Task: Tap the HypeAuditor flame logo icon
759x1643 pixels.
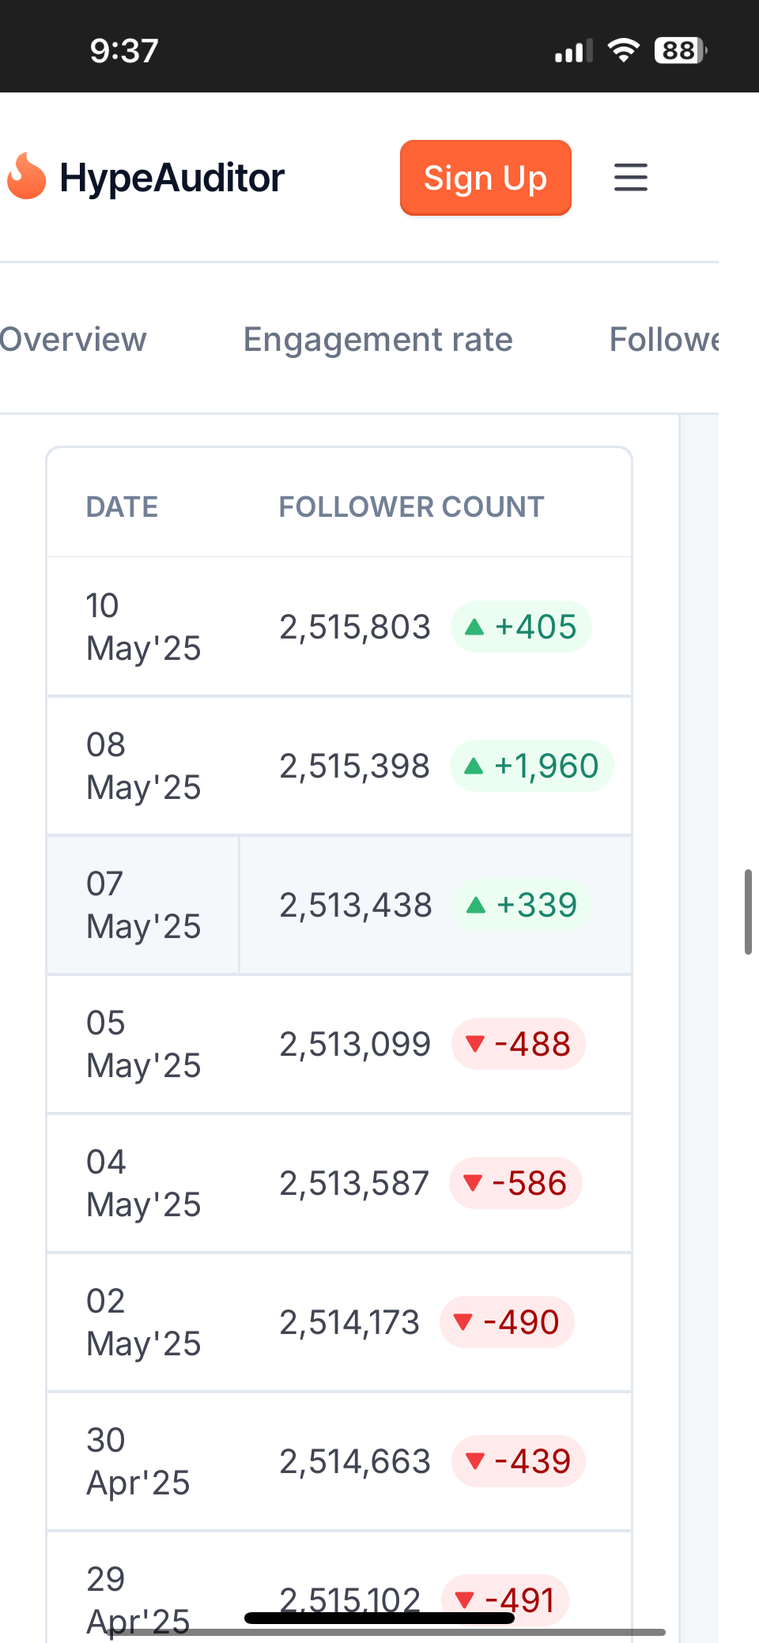Action: point(26,176)
